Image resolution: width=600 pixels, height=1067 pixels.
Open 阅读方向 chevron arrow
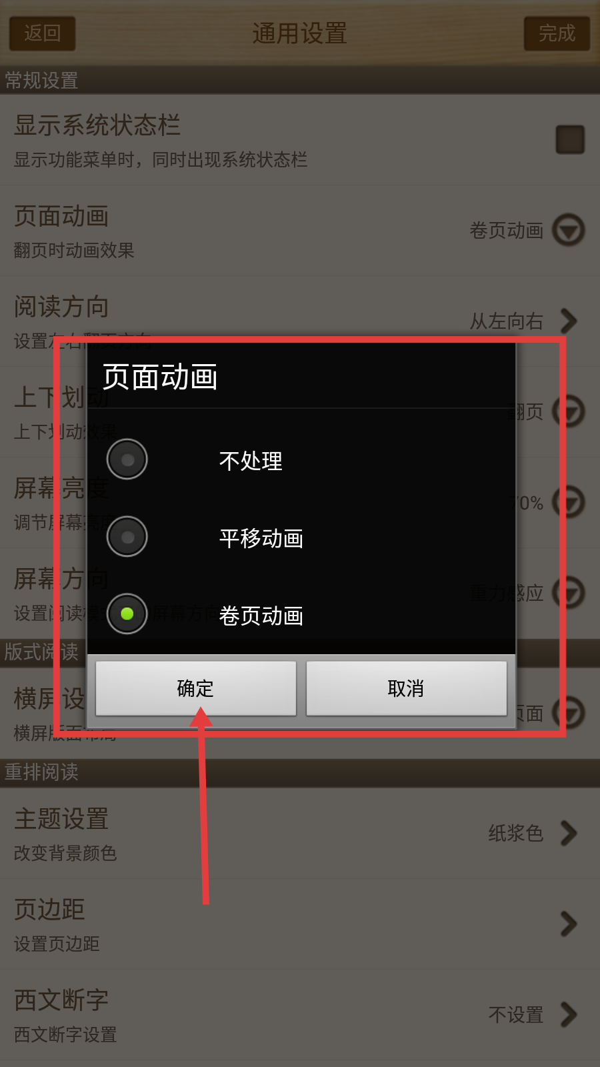(569, 321)
